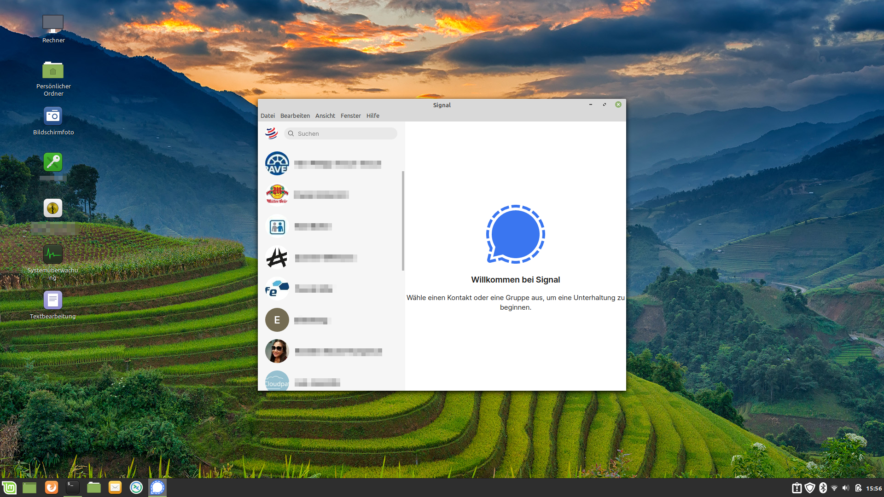Launch Firefox from the taskbar
The height and width of the screenshot is (497, 884).
pos(51,487)
